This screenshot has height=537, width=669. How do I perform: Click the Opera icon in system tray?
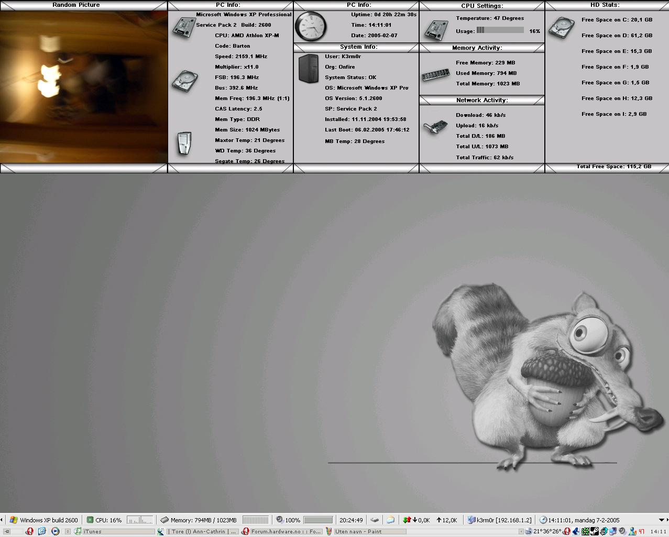566,532
